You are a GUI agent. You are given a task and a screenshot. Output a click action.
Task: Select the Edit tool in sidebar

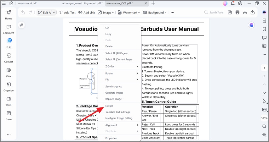pos(9,43)
